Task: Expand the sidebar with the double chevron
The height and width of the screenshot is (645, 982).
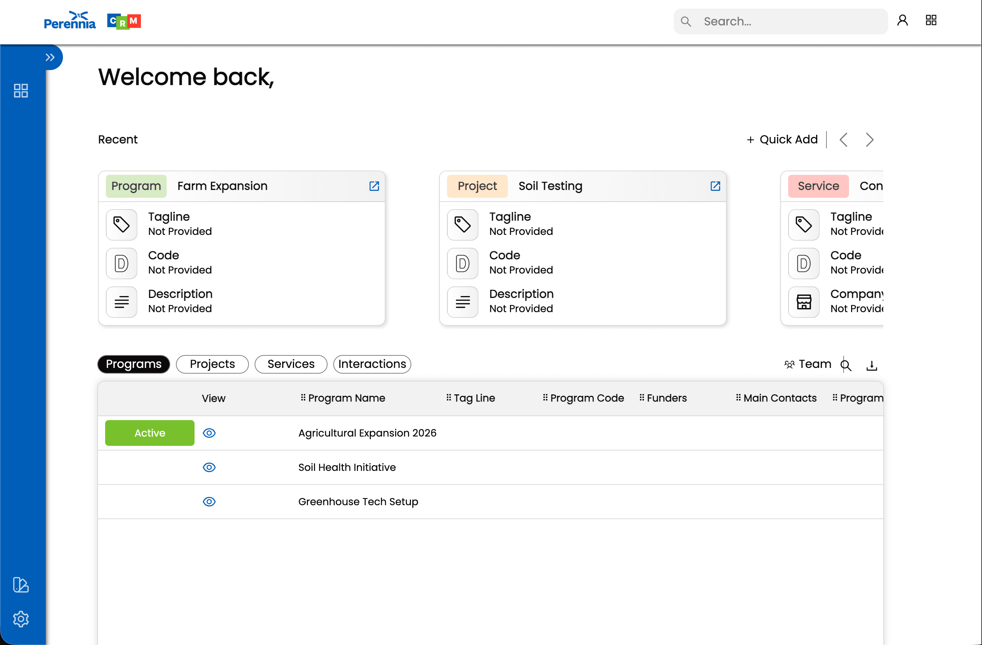Action: tap(50, 57)
